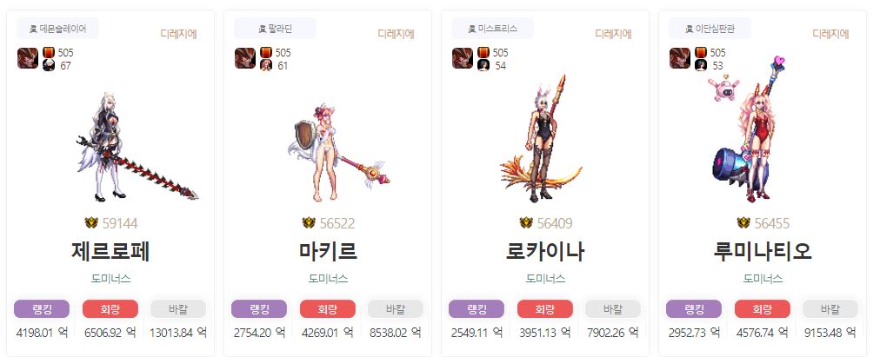
Task: Select 회랑 tab on 루미나티오 card
Action: pos(762,309)
